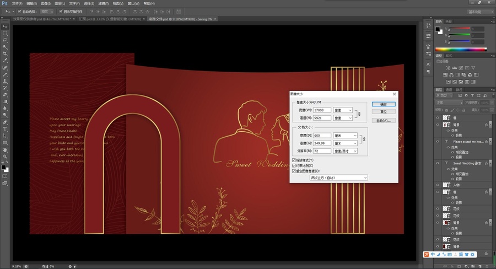The image size is (496, 269).
Task: Select the Crop tool
Action: [5, 54]
